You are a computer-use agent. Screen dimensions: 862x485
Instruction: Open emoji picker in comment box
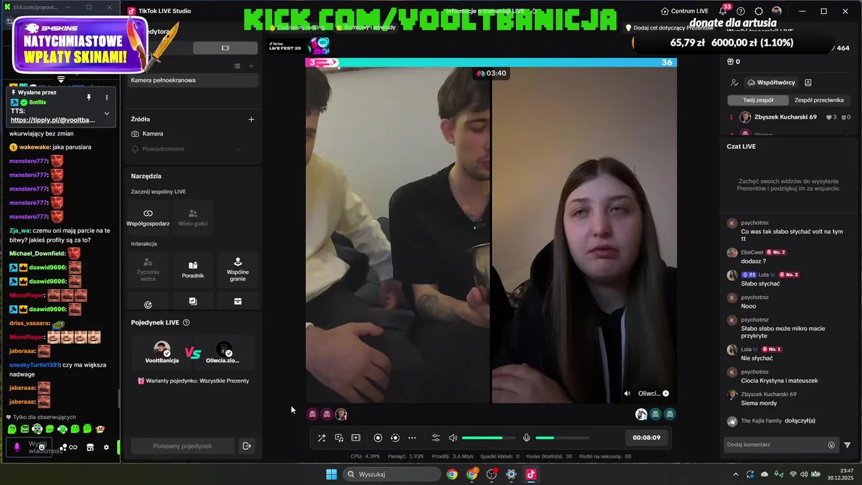(831, 445)
